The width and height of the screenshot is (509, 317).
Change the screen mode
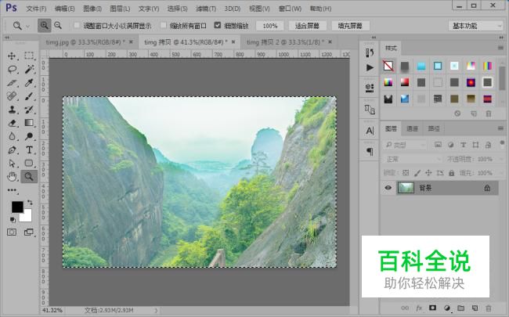[x=29, y=232]
